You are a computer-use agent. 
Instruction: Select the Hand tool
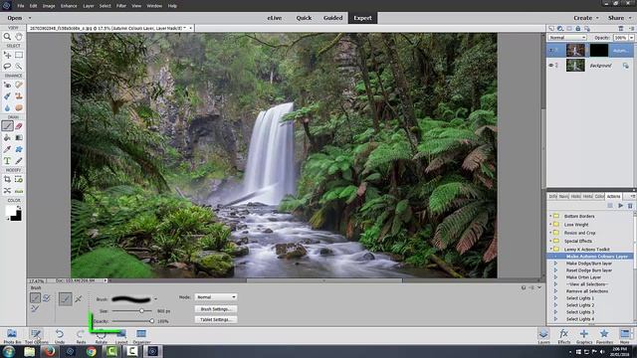[x=19, y=37]
